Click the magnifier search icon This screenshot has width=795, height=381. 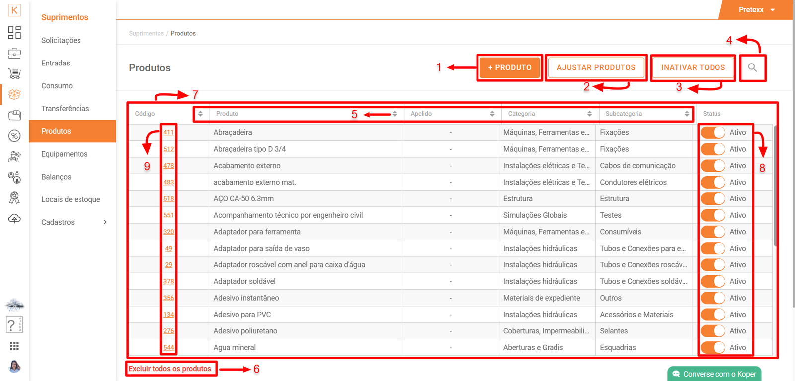coord(752,68)
